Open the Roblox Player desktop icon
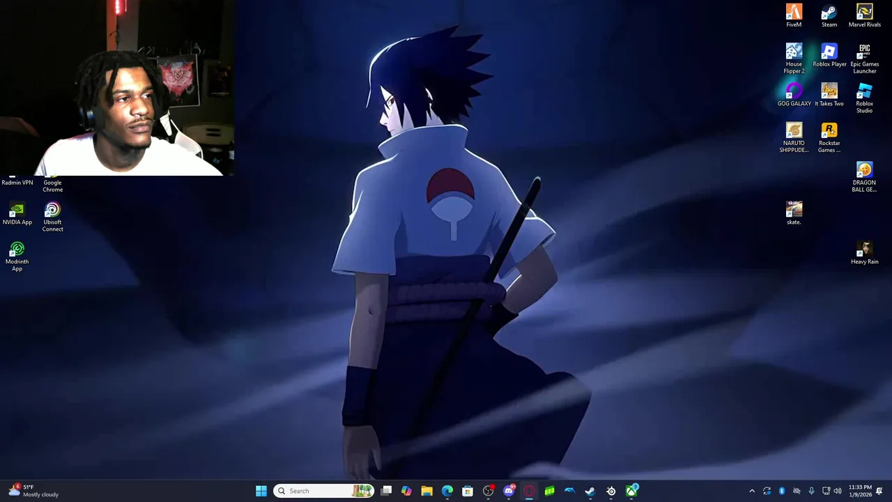The width and height of the screenshot is (892, 502). tap(829, 55)
